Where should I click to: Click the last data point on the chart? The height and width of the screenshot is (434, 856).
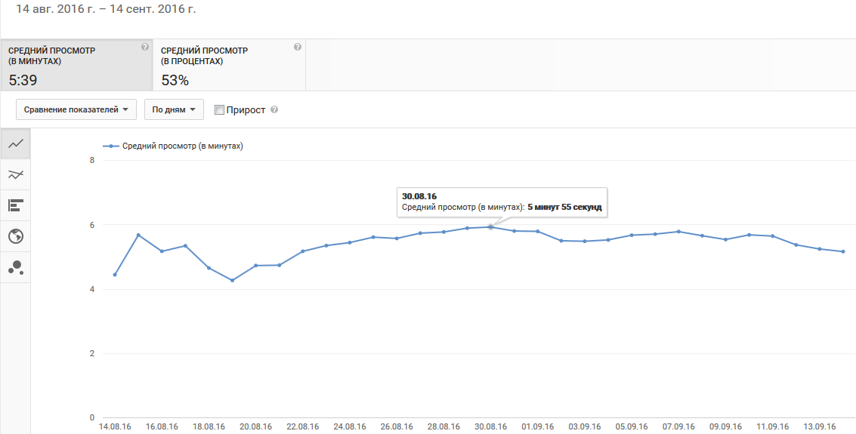point(843,251)
